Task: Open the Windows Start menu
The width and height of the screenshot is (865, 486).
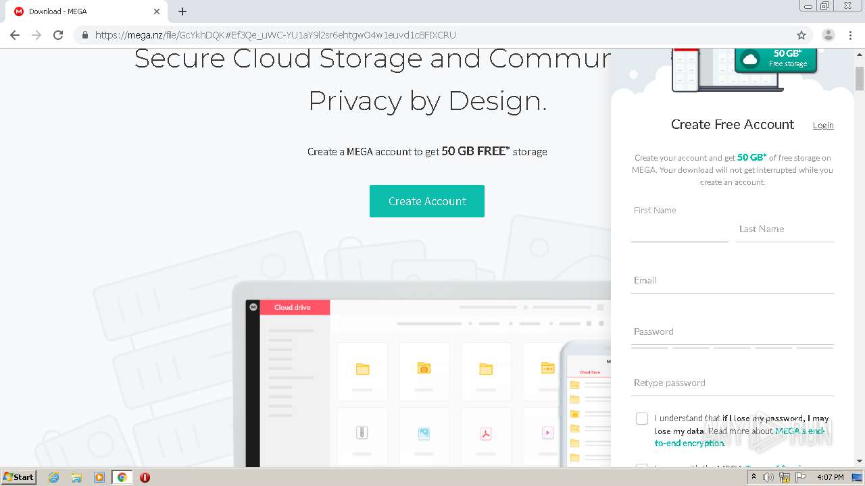Action: pos(19,477)
